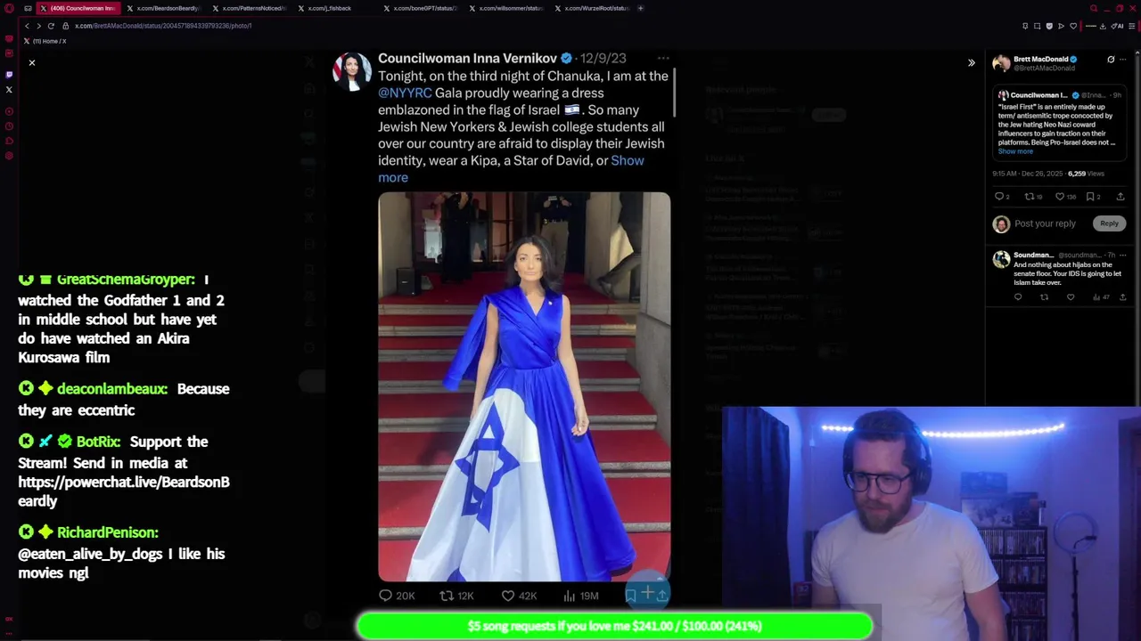Repost the tweet with 12K reposts

(456, 596)
